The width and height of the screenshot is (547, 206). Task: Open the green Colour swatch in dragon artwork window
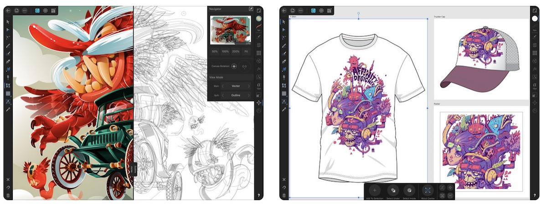258,19
